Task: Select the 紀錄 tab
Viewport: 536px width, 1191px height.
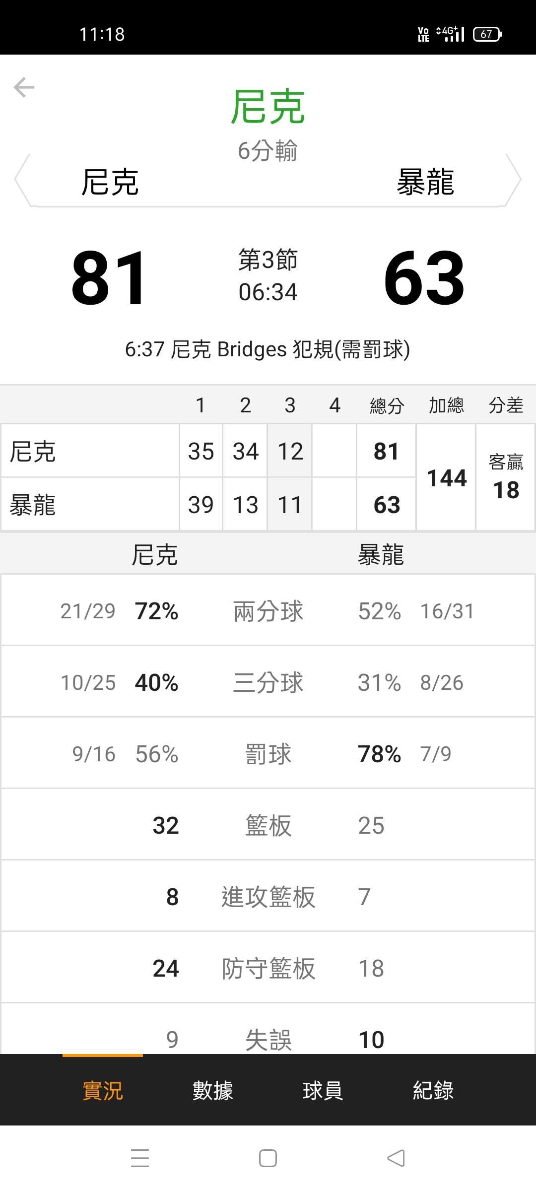Action: (433, 1091)
